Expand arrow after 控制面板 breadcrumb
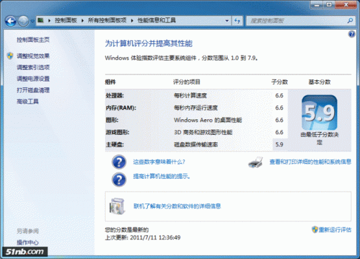Screen dimensions: 360x259 [82, 21]
